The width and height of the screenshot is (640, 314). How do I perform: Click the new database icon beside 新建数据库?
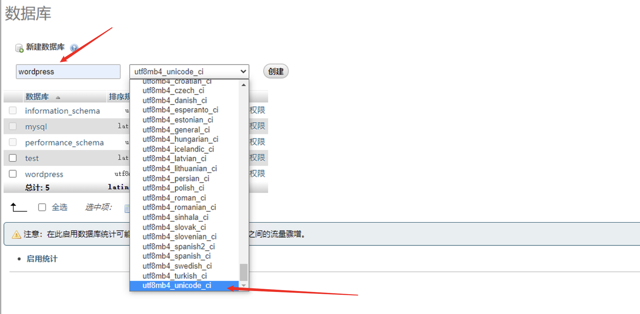19,47
